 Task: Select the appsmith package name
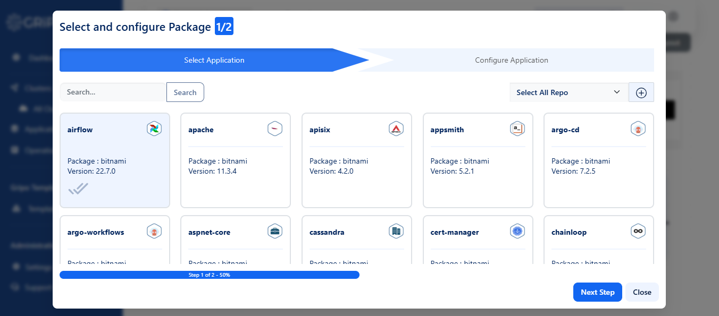[x=447, y=130]
